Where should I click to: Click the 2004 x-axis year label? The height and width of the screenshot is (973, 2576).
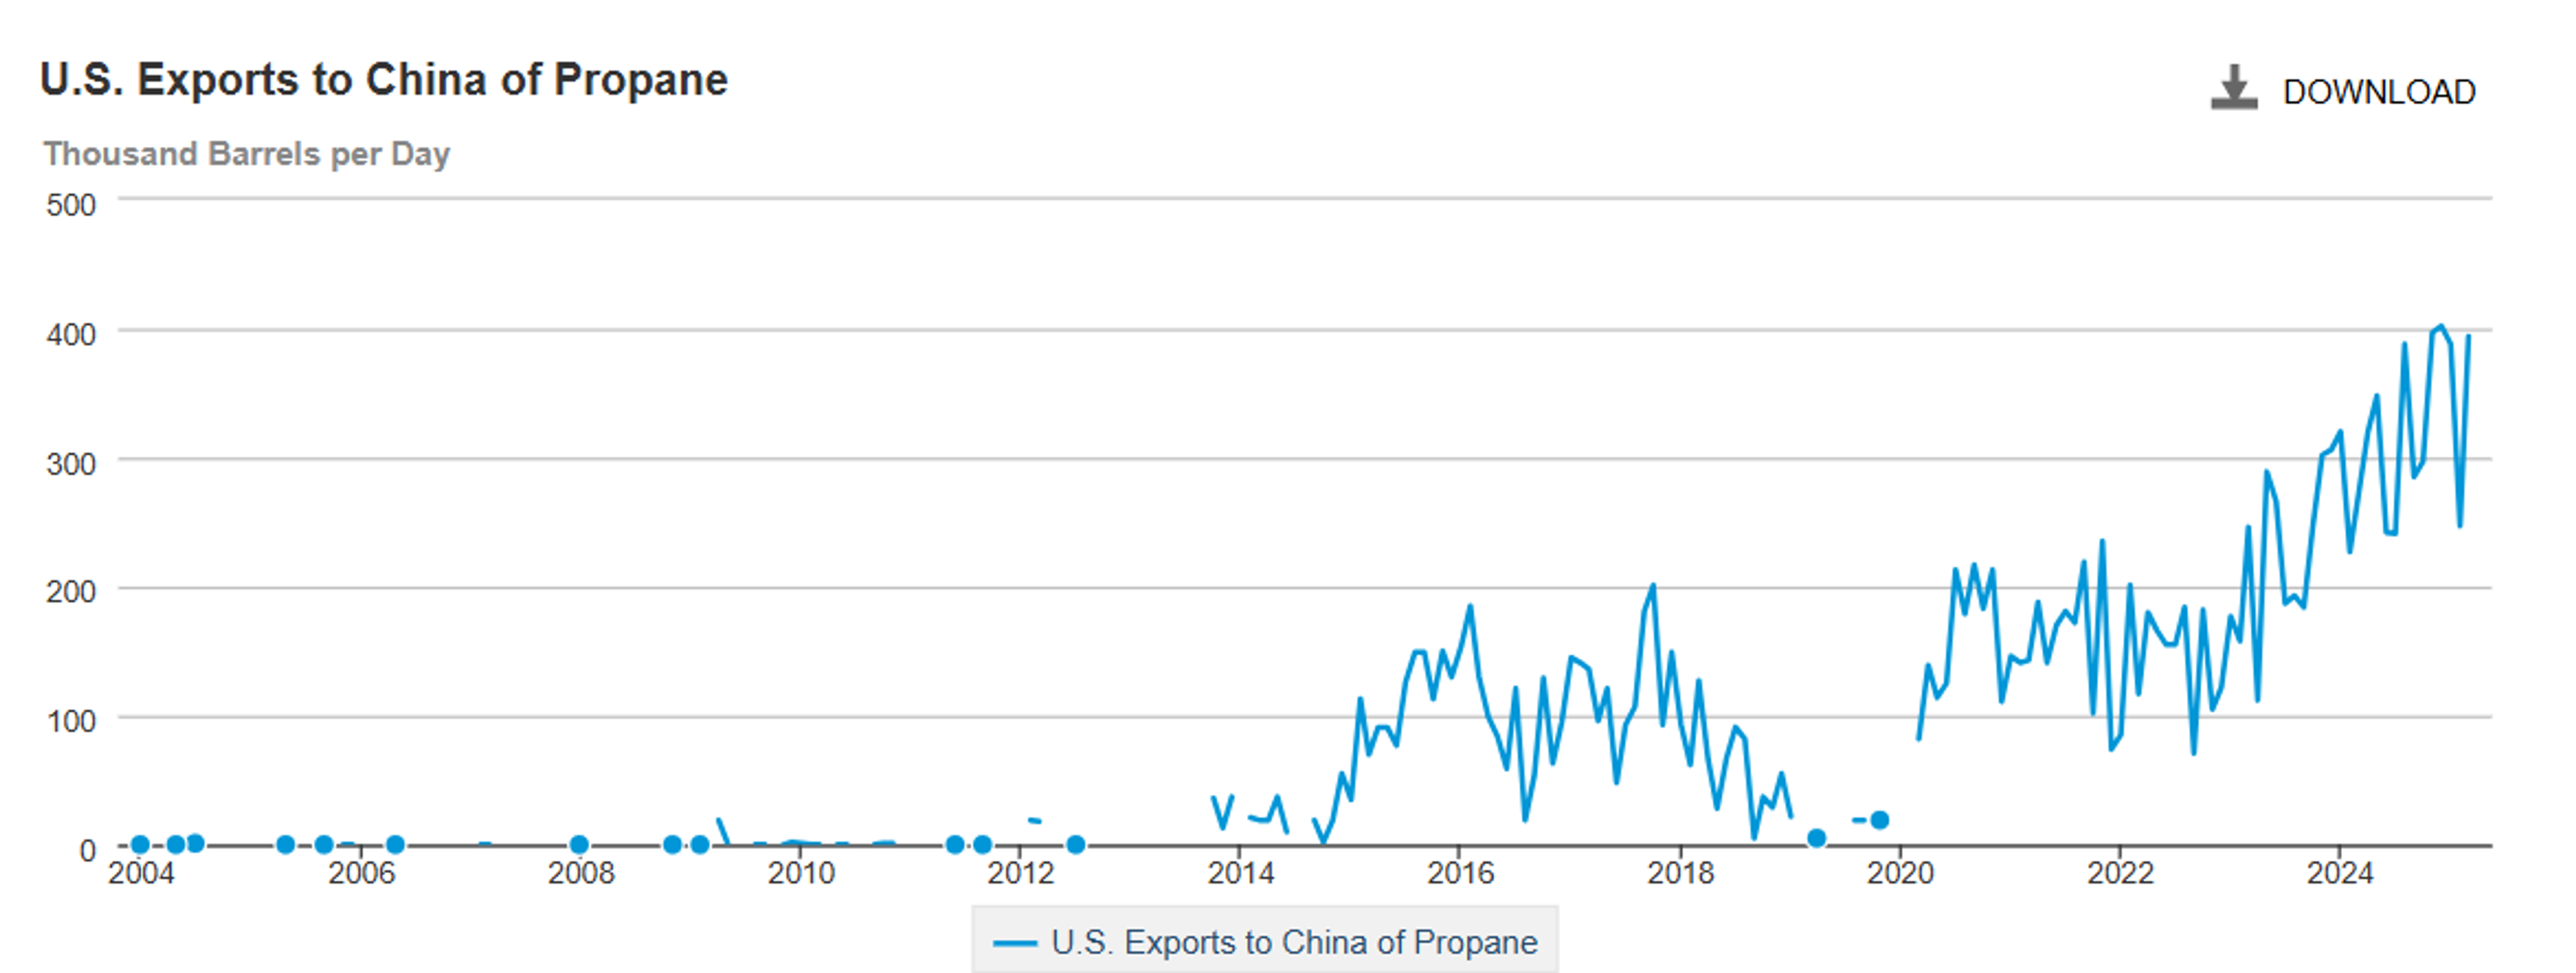pos(141,873)
